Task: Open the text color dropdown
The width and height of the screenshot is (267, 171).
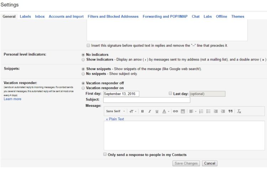Action: [x=166, y=112]
